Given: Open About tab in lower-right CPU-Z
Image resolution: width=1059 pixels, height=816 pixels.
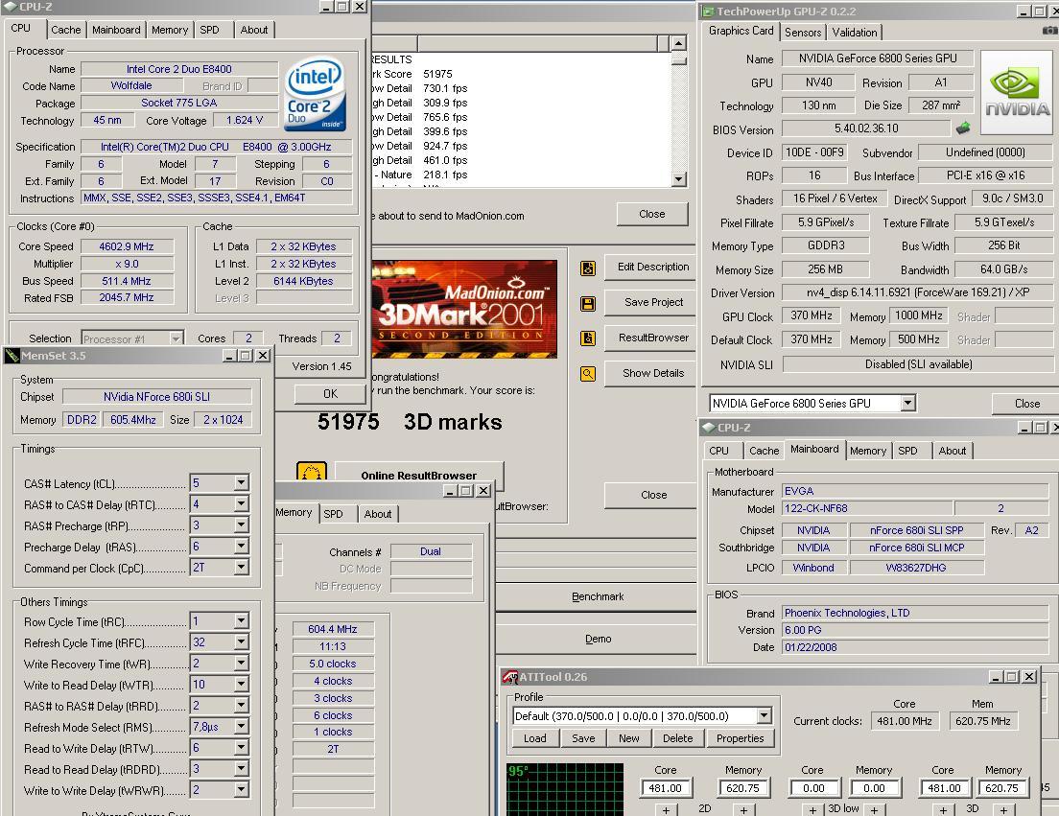Looking at the screenshot, I should [953, 451].
